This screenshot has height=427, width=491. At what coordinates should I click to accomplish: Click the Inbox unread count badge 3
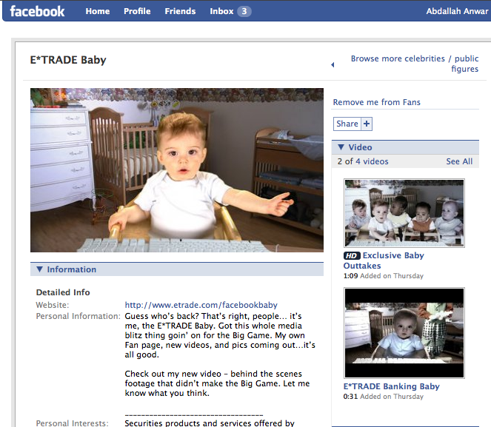coord(244,11)
